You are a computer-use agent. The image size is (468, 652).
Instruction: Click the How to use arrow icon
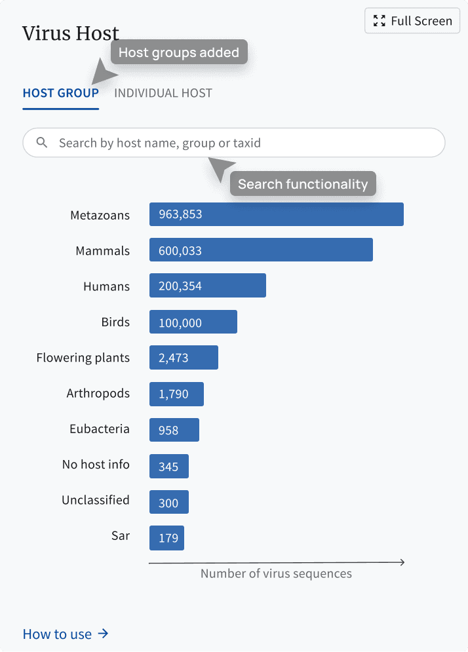[x=103, y=634]
